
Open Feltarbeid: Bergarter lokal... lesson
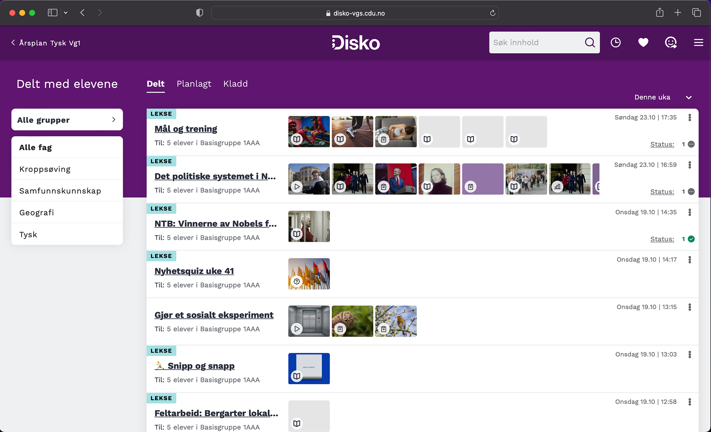point(216,413)
